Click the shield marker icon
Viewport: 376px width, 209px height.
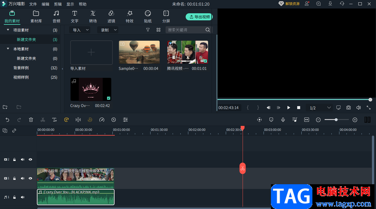(271, 120)
